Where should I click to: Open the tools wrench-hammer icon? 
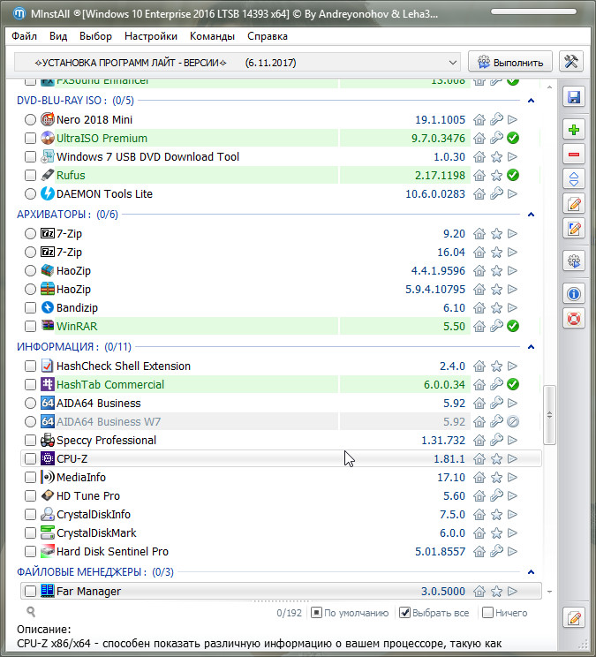(571, 62)
